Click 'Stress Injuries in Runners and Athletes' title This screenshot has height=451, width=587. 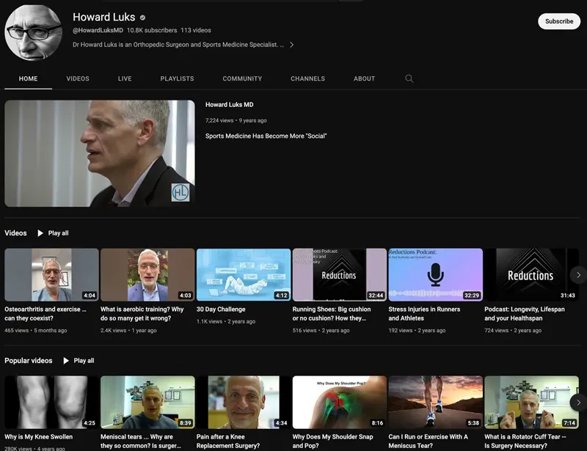click(x=424, y=314)
